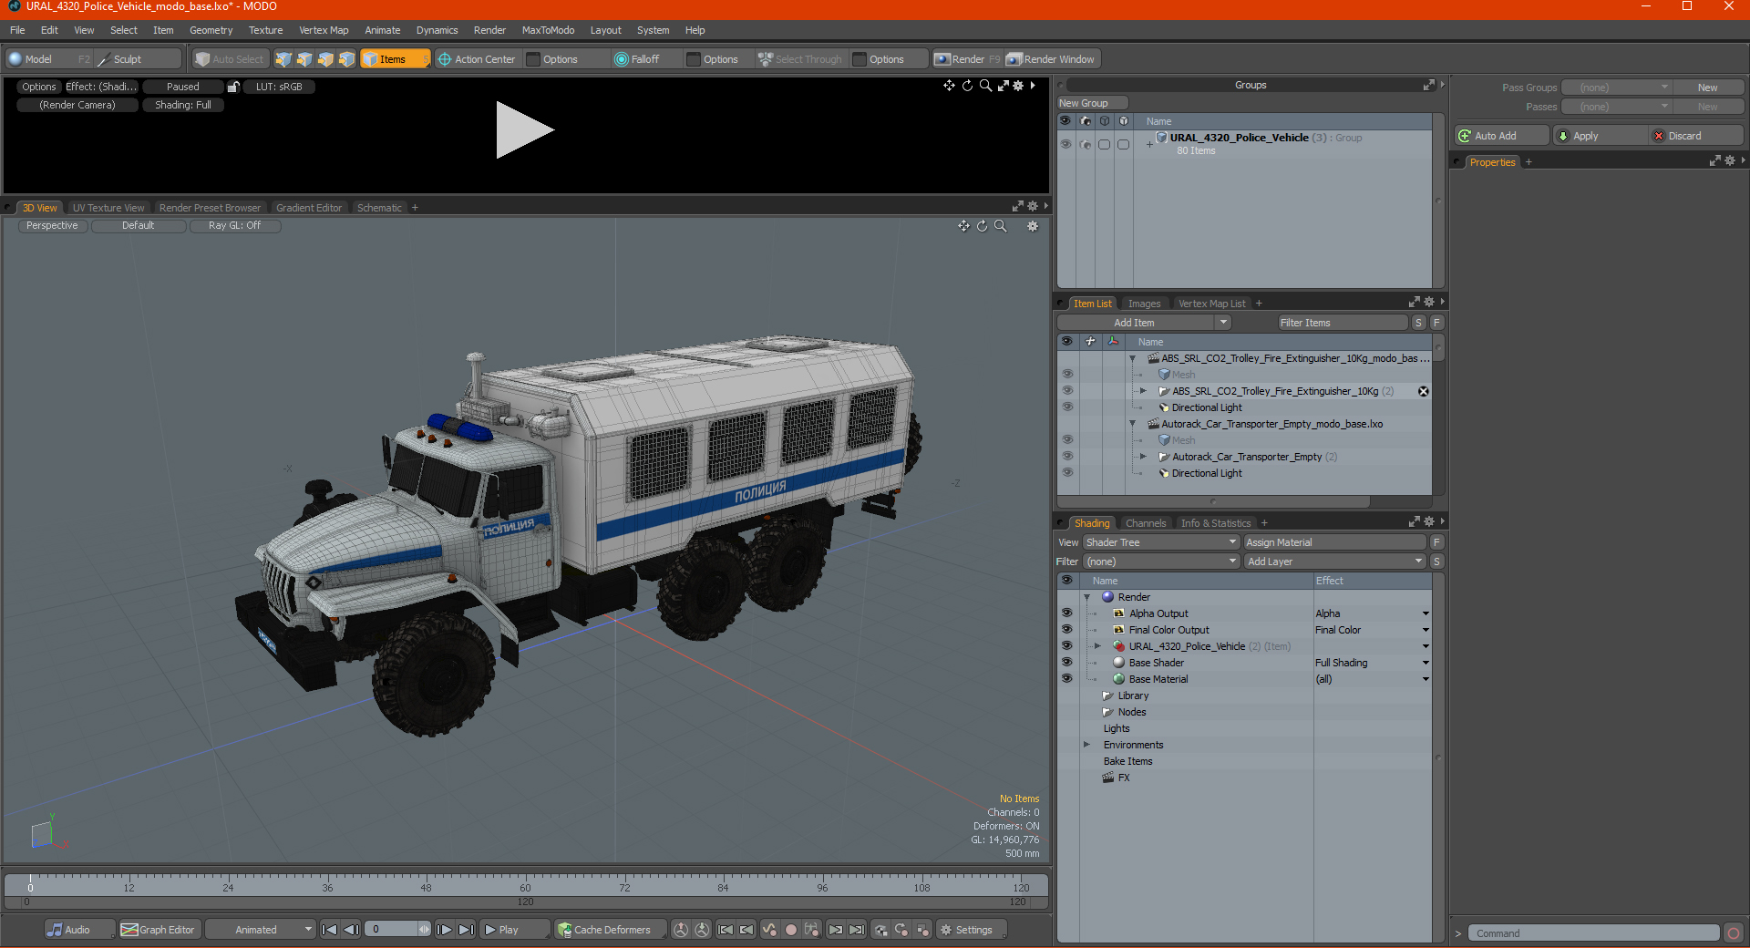Click Assign Material button
This screenshot has width=1750, height=948.
tap(1334, 542)
